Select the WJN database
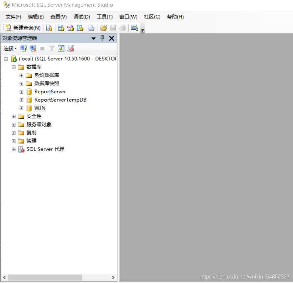293x283 pixels. click(40, 108)
